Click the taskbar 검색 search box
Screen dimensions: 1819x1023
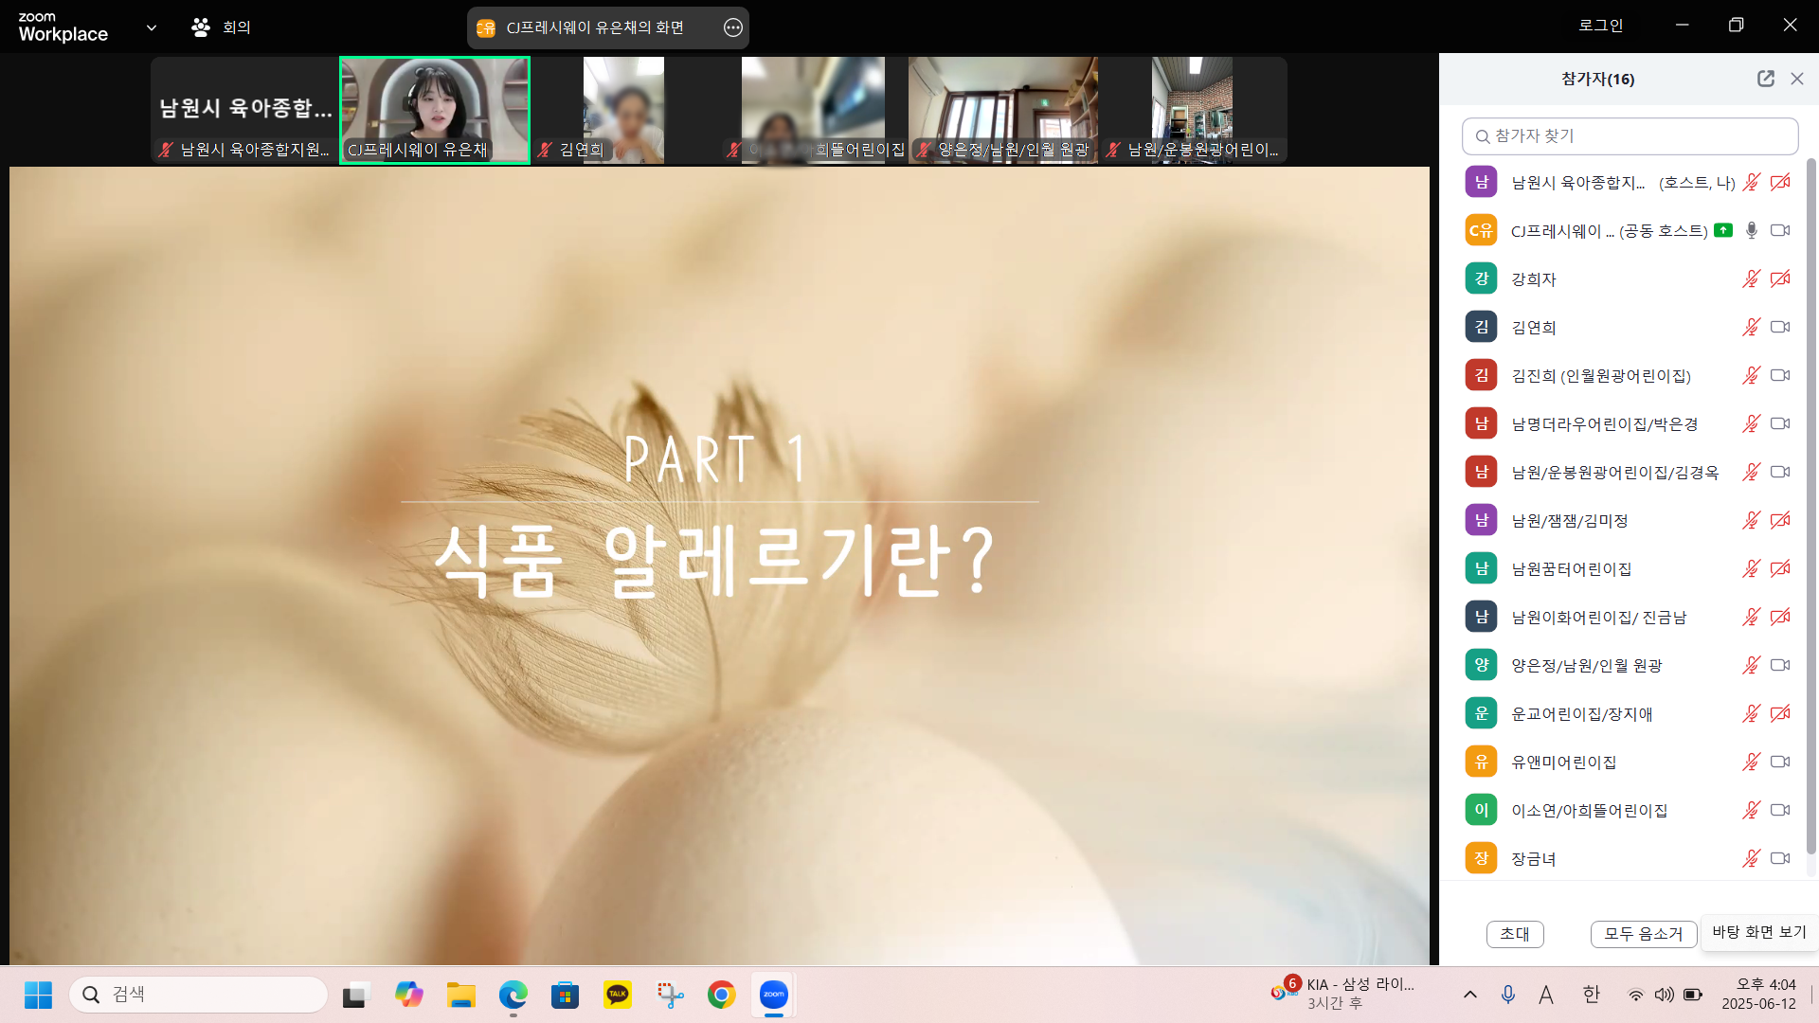click(x=199, y=995)
